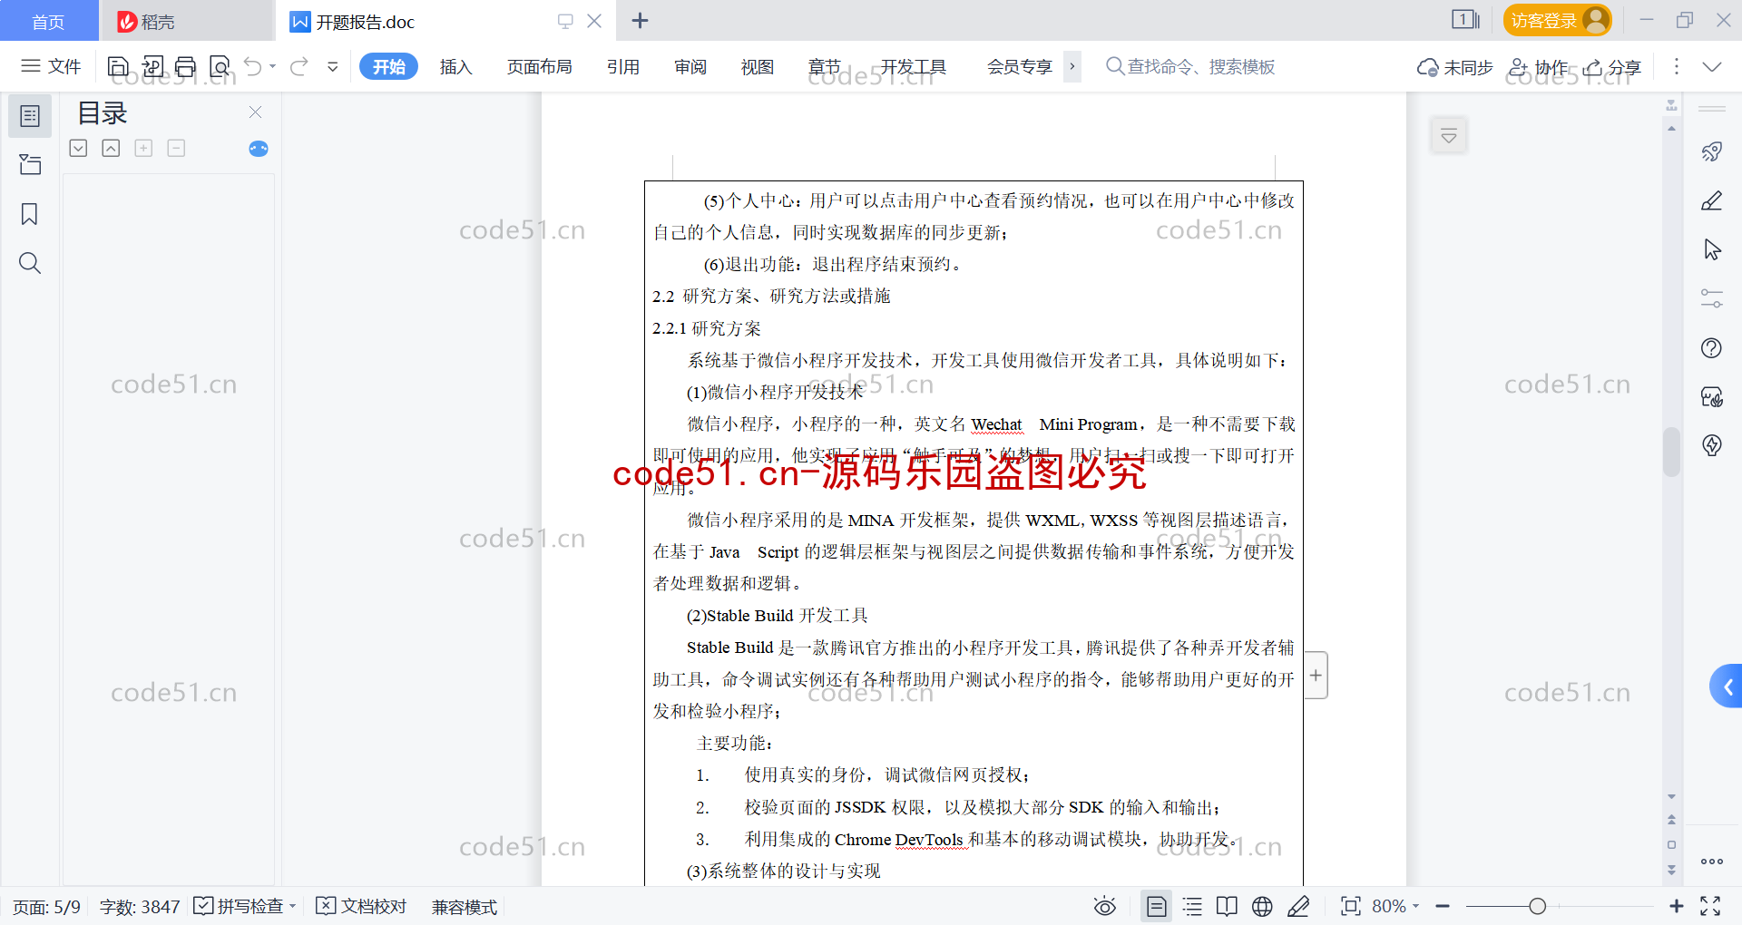Image resolution: width=1742 pixels, height=925 pixels.
Task: Open quick access toolbar customization dropdown
Action: tap(333, 66)
